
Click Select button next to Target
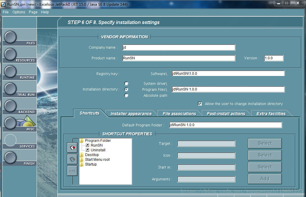(x=265, y=143)
